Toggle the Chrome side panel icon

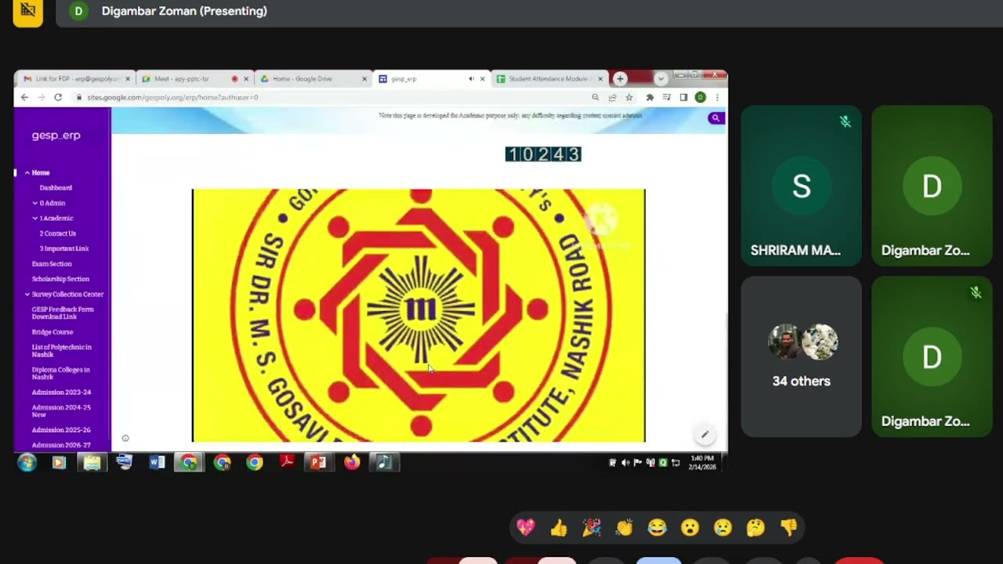pos(683,97)
